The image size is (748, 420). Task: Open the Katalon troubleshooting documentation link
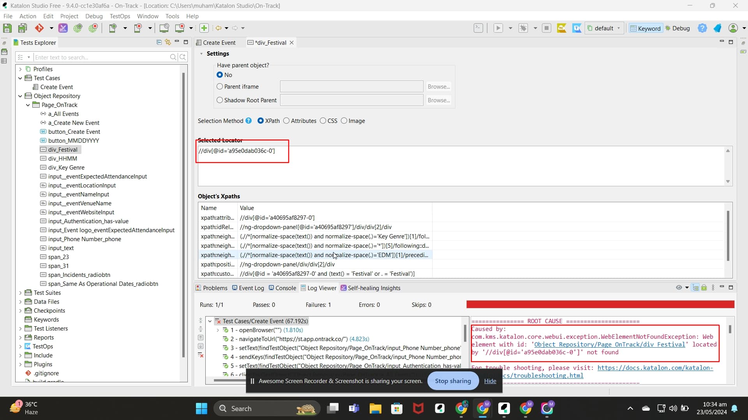[x=656, y=368]
